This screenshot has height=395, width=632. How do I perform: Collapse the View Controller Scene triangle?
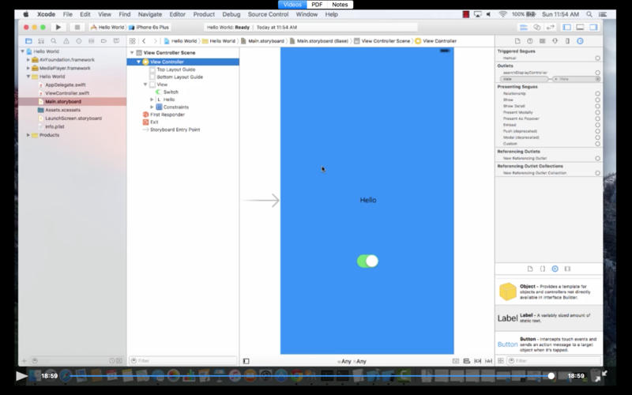point(132,53)
